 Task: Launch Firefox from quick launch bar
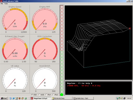pyautogui.click(x=19, y=98)
